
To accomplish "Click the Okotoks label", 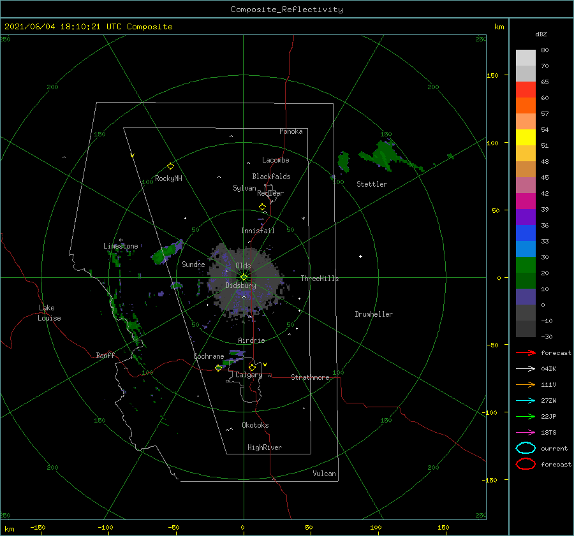I will coord(255,425).
